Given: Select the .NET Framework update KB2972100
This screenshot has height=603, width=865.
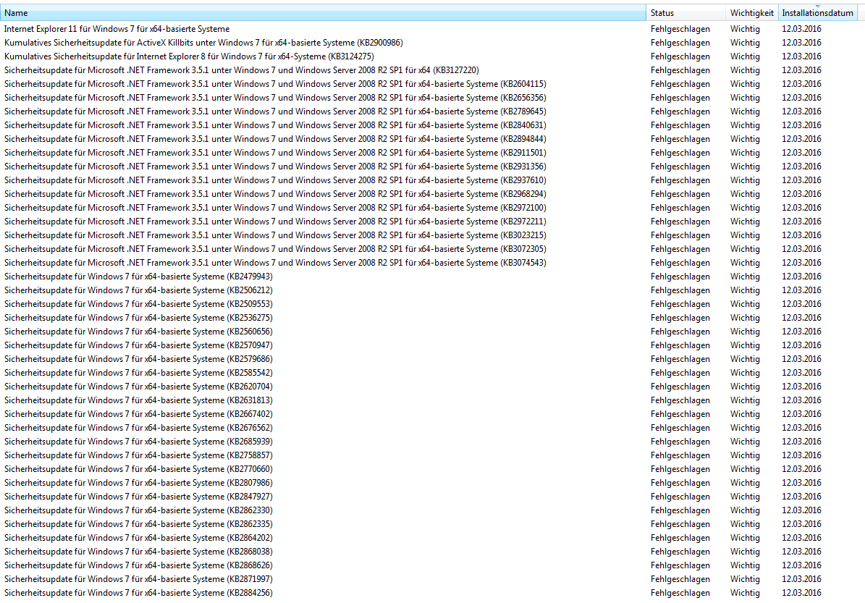Looking at the screenshot, I should point(275,208).
